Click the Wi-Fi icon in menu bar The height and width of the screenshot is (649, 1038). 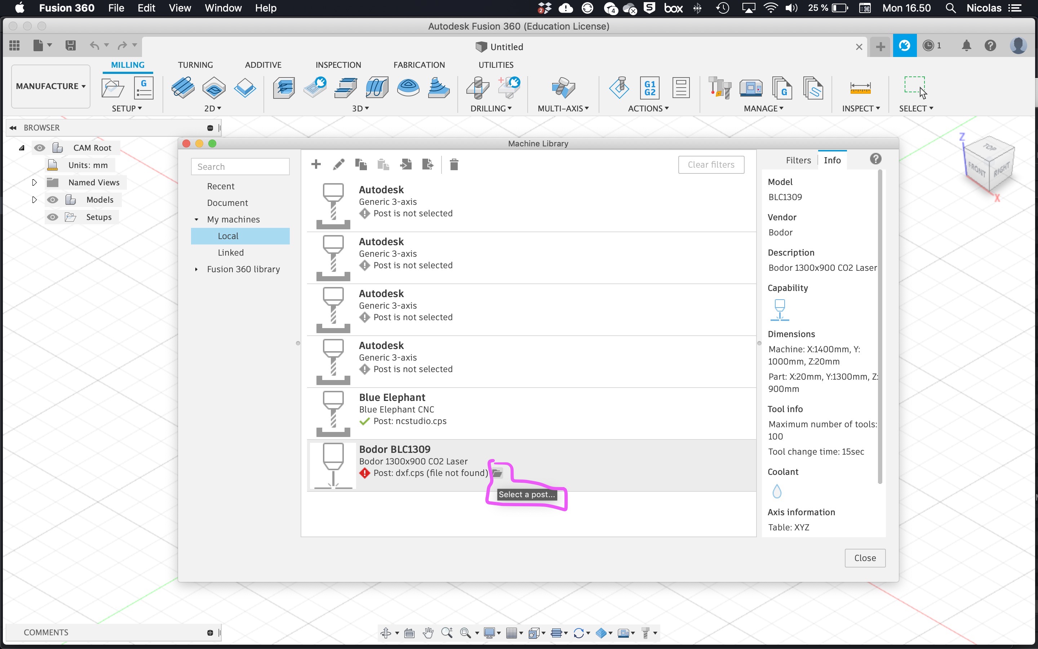[x=771, y=8]
